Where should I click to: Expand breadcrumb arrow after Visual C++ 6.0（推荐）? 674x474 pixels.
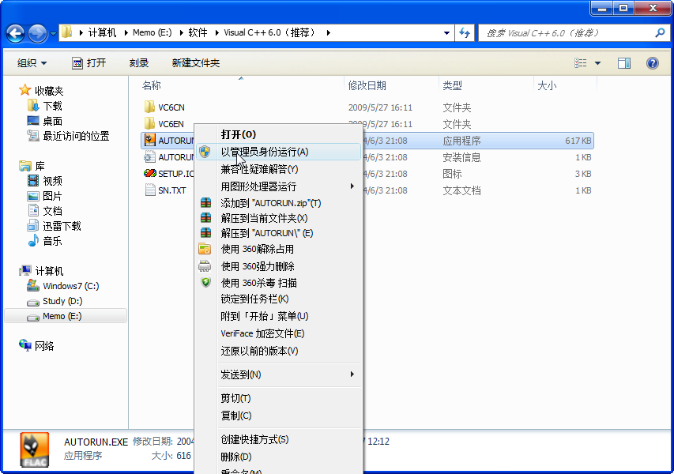click(328, 32)
